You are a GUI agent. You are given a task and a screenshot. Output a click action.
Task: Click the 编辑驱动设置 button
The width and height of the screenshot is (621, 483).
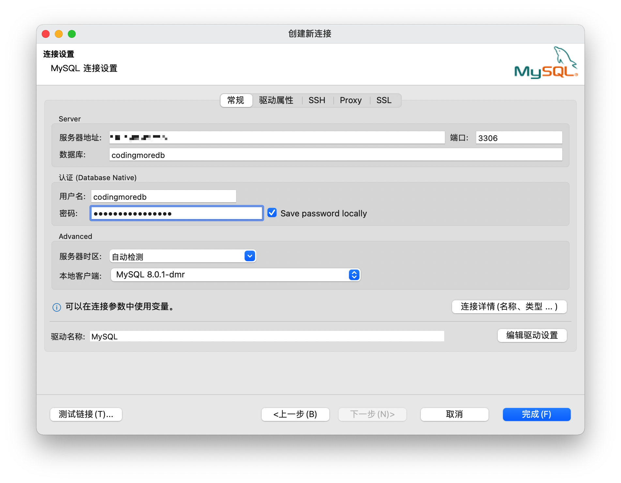tap(532, 335)
